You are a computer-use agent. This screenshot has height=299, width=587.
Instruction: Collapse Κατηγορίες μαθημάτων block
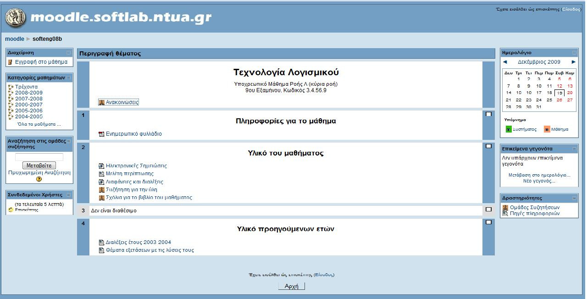click(x=69, y=78)
